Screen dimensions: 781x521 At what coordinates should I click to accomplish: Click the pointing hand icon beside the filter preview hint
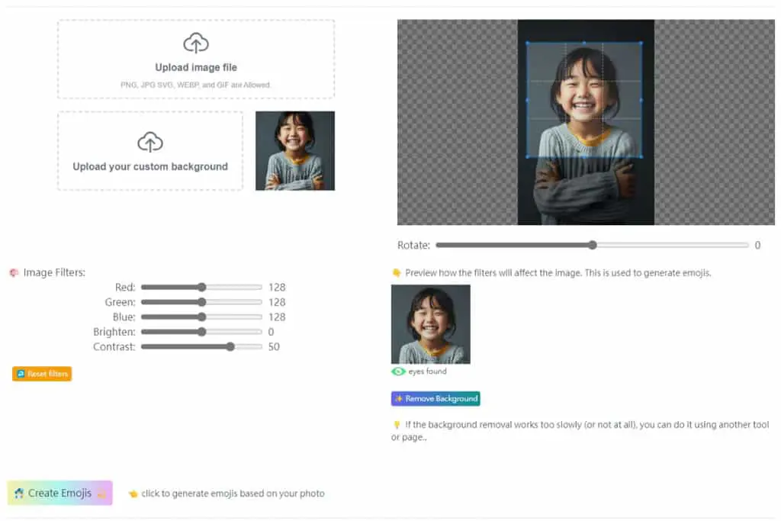397,272
